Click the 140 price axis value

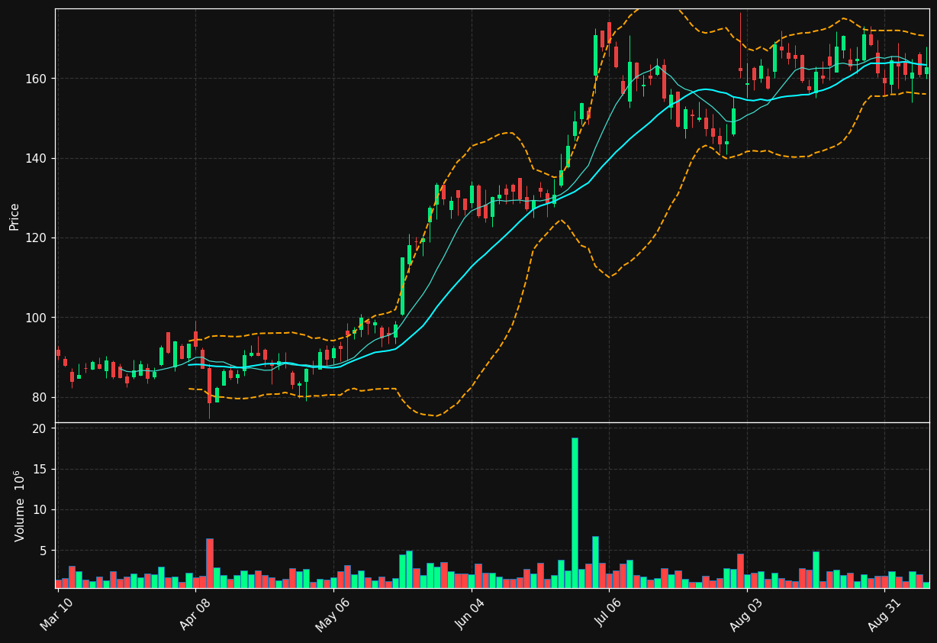[x=36, y=158]
